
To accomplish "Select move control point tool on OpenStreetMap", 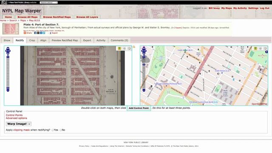I will point(260,48).
